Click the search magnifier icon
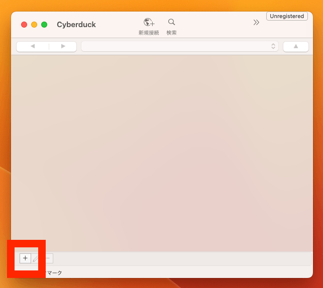The width and height of the screenshot is (323, 288). (171, 22)
